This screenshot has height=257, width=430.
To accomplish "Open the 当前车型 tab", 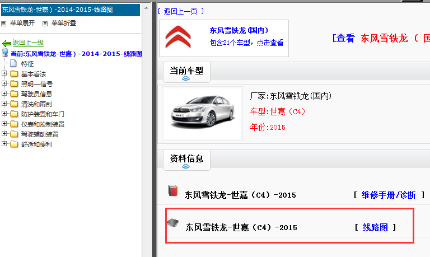I will coord(187,72).
